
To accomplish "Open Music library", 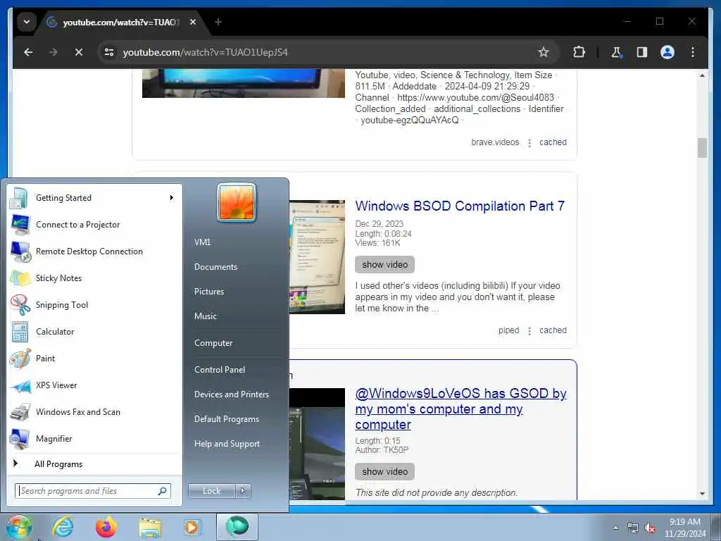I will click(206, 316).
